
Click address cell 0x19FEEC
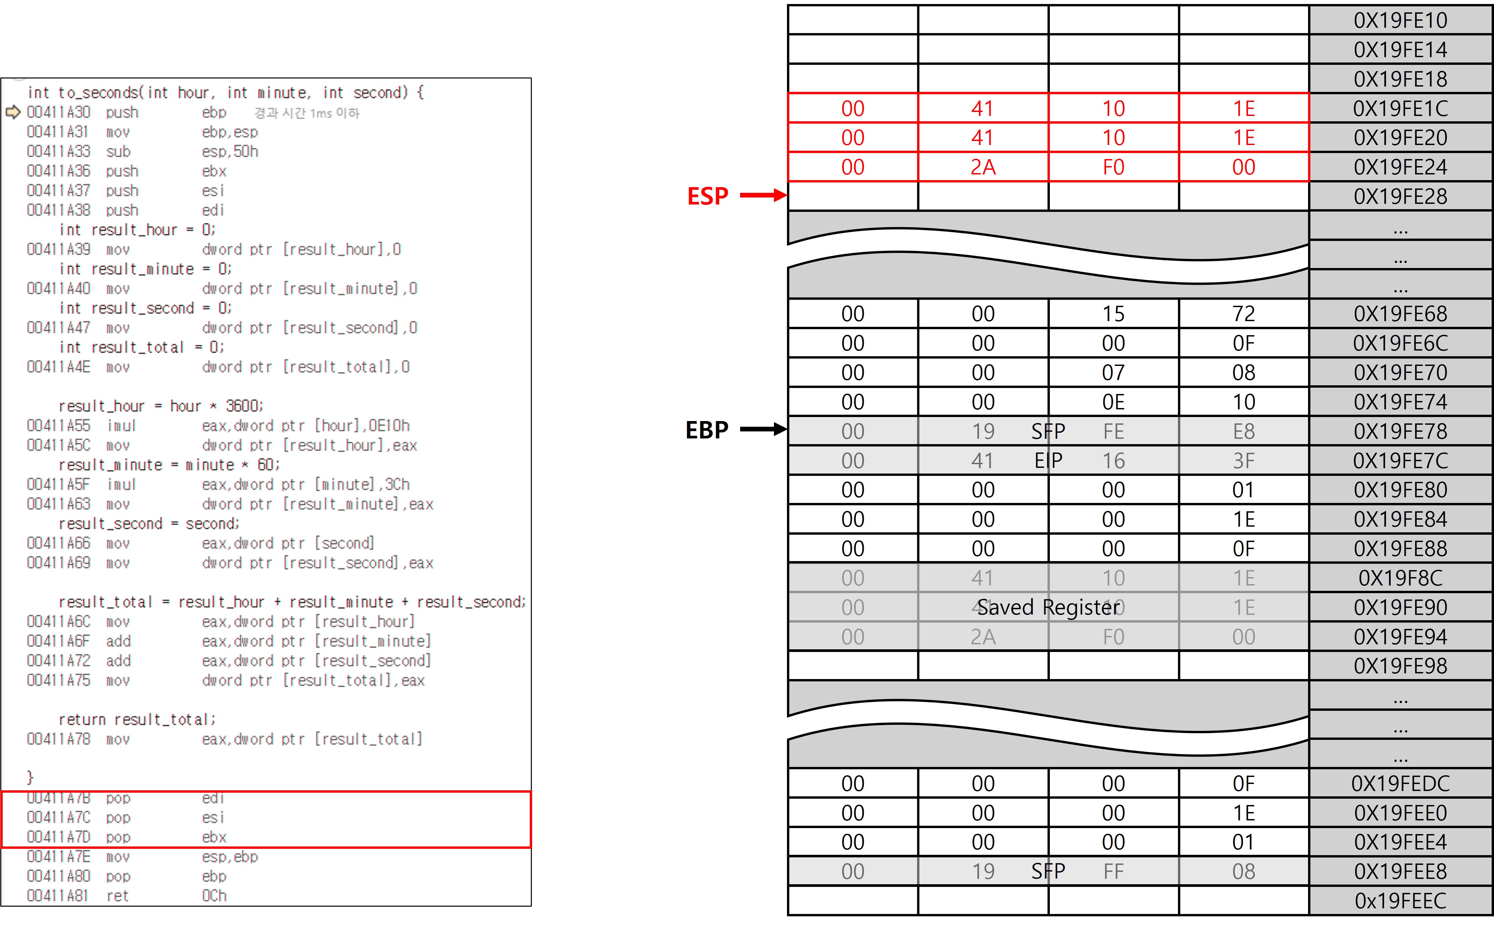pos(1400,901)
